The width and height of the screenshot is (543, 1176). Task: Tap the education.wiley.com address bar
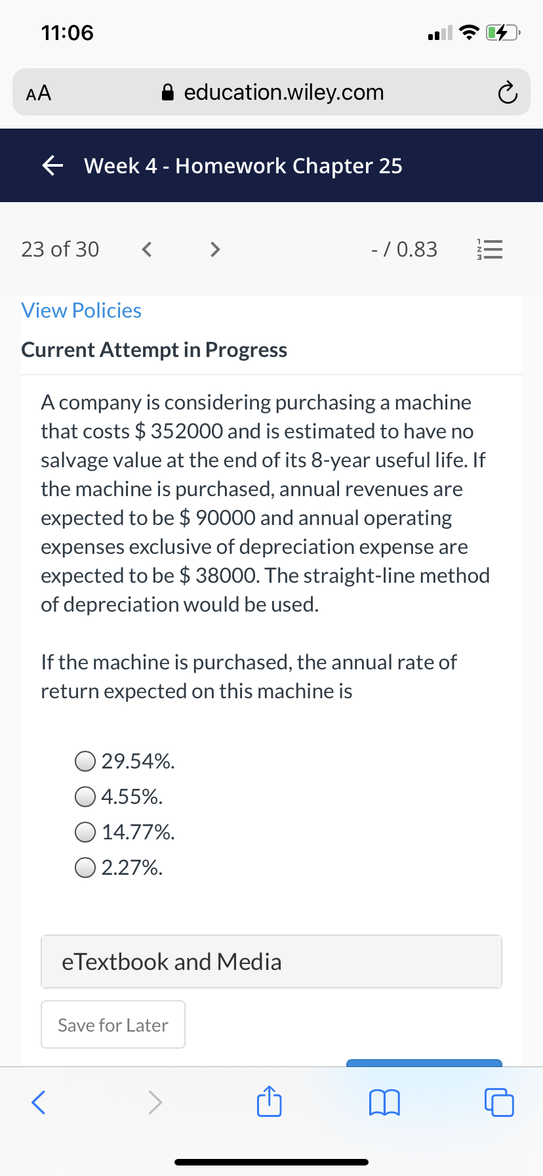point(271,93)
